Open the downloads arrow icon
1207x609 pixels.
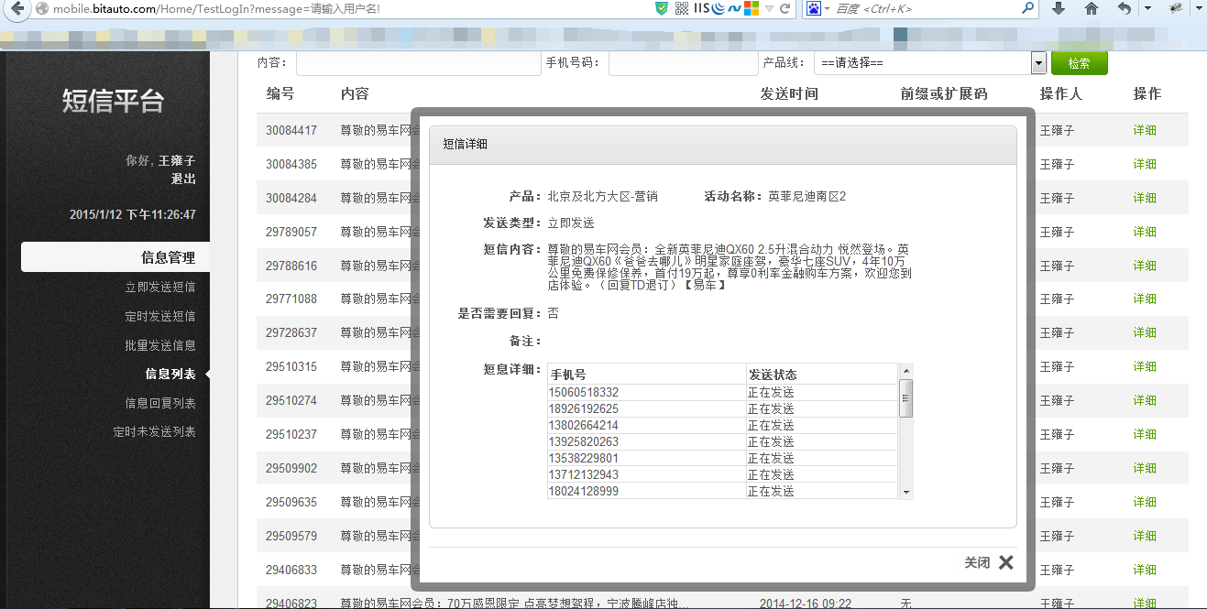click(1059, 8)
